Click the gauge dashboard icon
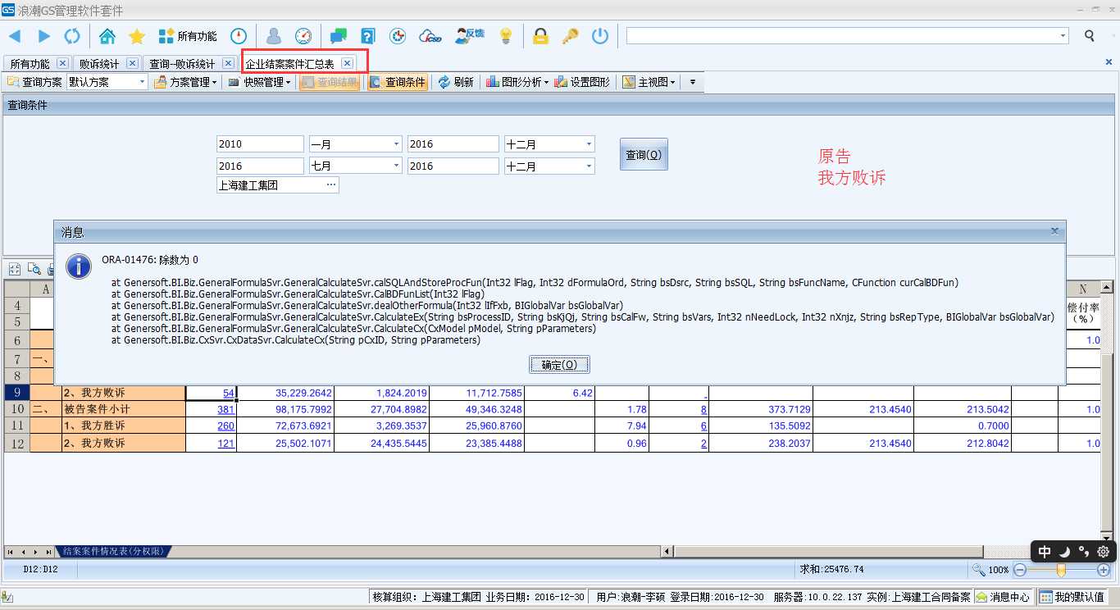This screenshot has height=610, width=1120. [303, 36]
